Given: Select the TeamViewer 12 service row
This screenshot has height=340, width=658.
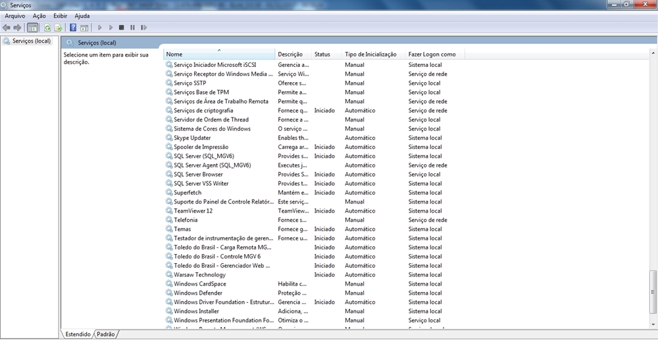Looking at the screenshot, I should [x=193, y=211].
